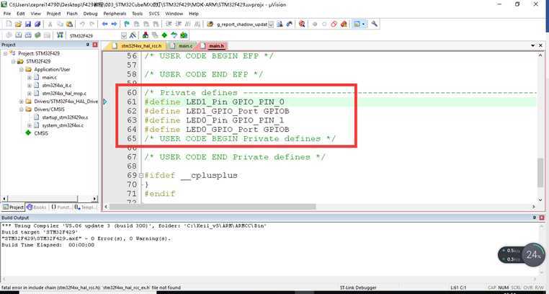Open the Project menu
Image resolution: width=549 pixels, height=294 pixels.
click(x=53, y=14)
